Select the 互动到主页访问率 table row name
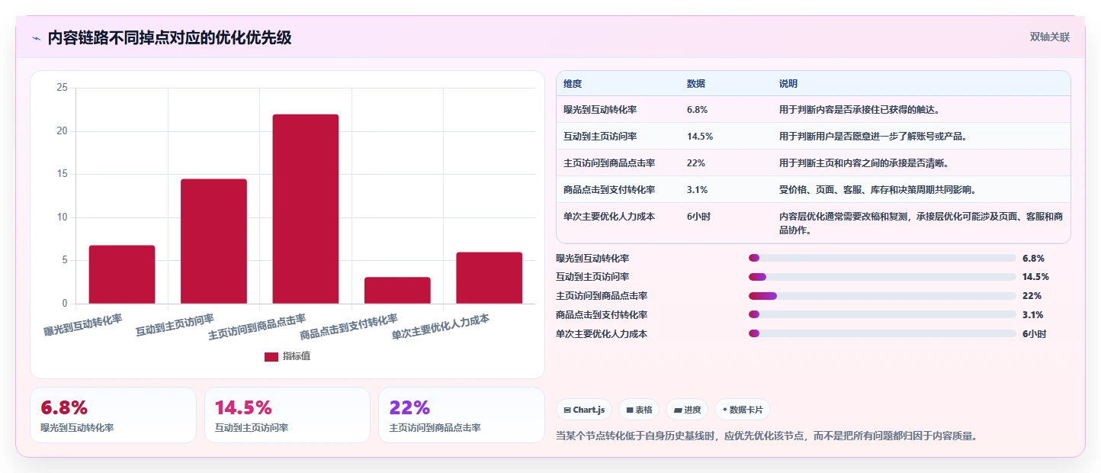 coord(600,137)
